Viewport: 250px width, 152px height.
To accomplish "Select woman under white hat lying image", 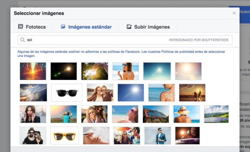I will coord(96,136).
